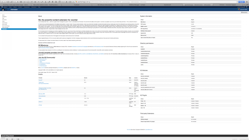Screen dimensions: 249x140
Task: Go forward with the browser forward arrow
Action: point(4,2)
